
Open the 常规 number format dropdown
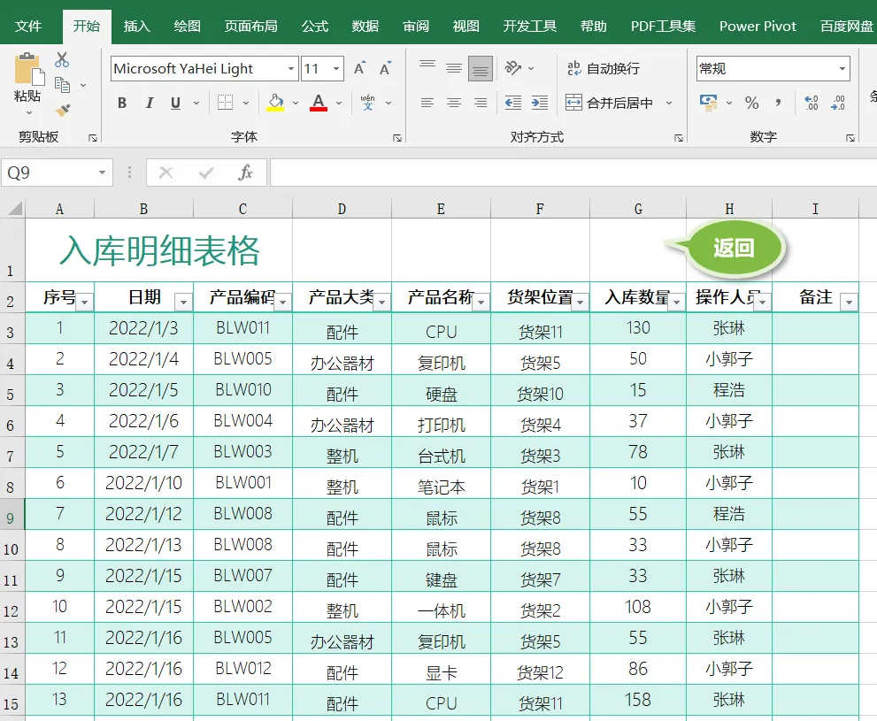coord(842,69)
